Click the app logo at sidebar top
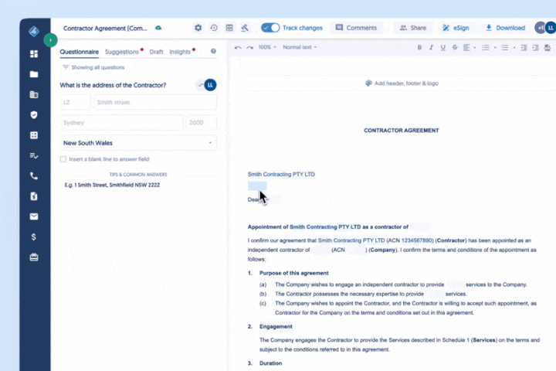This screenshot has width=556, height=371. pos(34,31)
